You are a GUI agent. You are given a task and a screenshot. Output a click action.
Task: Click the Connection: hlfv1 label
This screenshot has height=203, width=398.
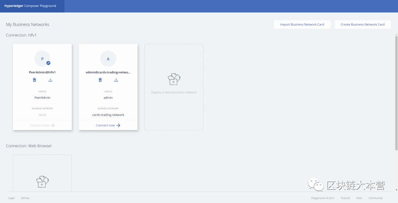(x=21, y=35)
